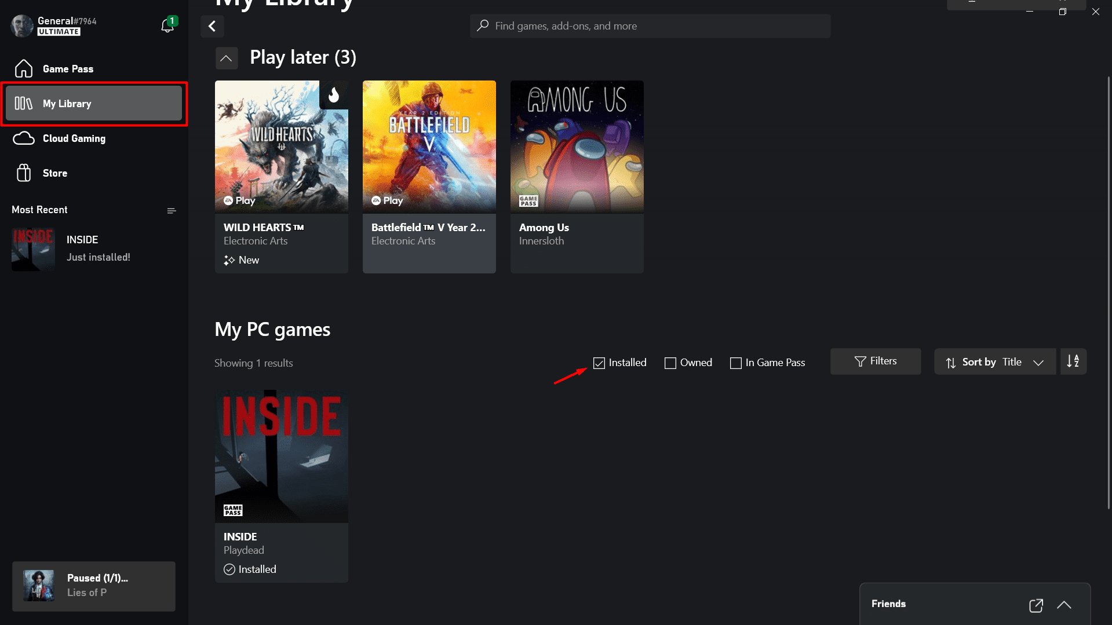Screen dimensions: 1112x625
Task: Check the In Game Pass checkbox
Action: [736, 363]
